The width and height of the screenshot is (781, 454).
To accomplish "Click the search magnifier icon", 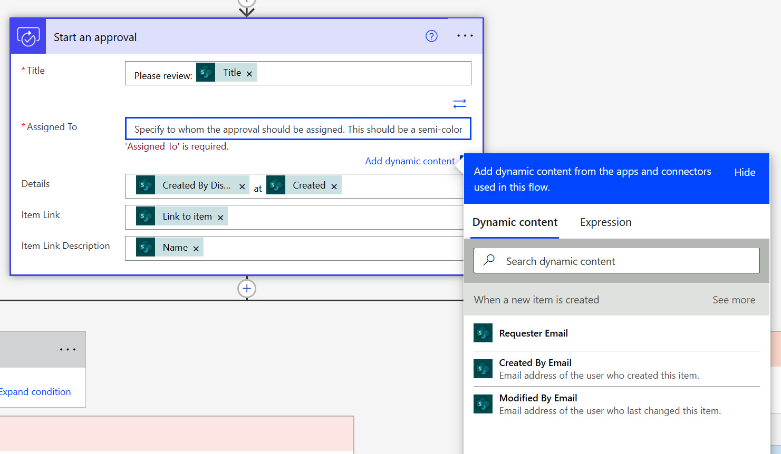I will pyautogui.click(x=489, y=260).
